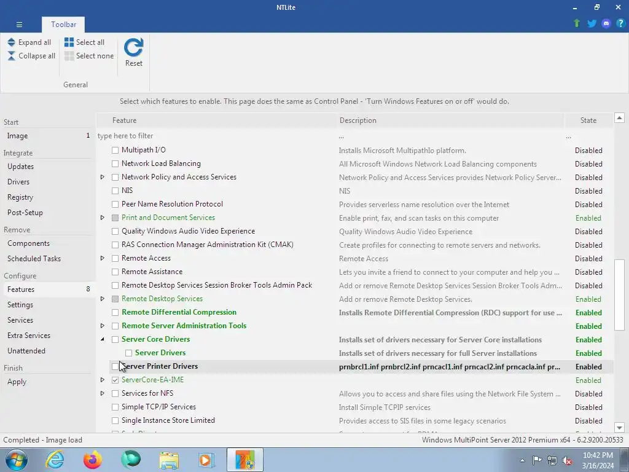
Task: Launch Internet Explorer from the taskbar
Action: (x=55, y=460)
